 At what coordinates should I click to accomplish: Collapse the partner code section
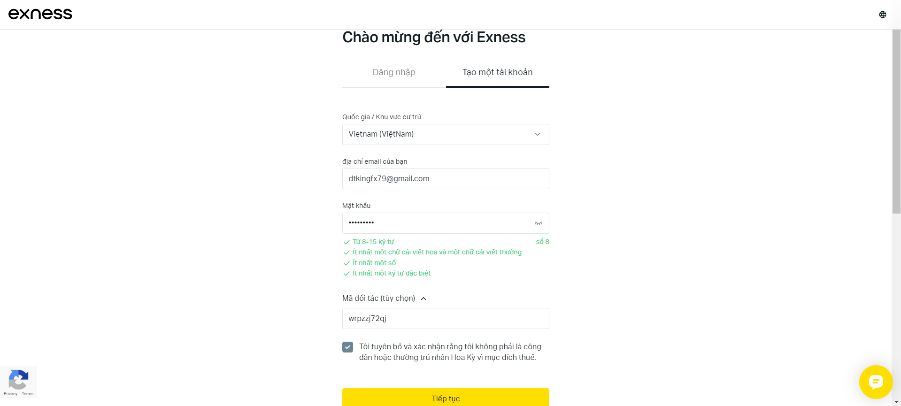(x=424, y=299)
